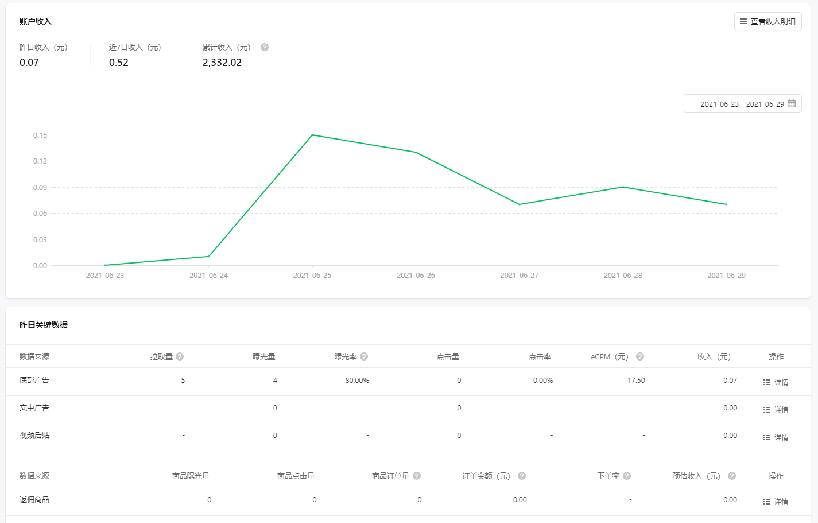This screenshot has height=523, width=818.
Task: Click chart data point at 2021-06-28
Action: [x=623, y=187]
